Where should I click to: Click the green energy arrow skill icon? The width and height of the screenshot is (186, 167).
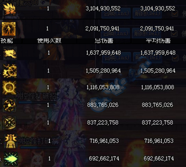tap(11, 158)
